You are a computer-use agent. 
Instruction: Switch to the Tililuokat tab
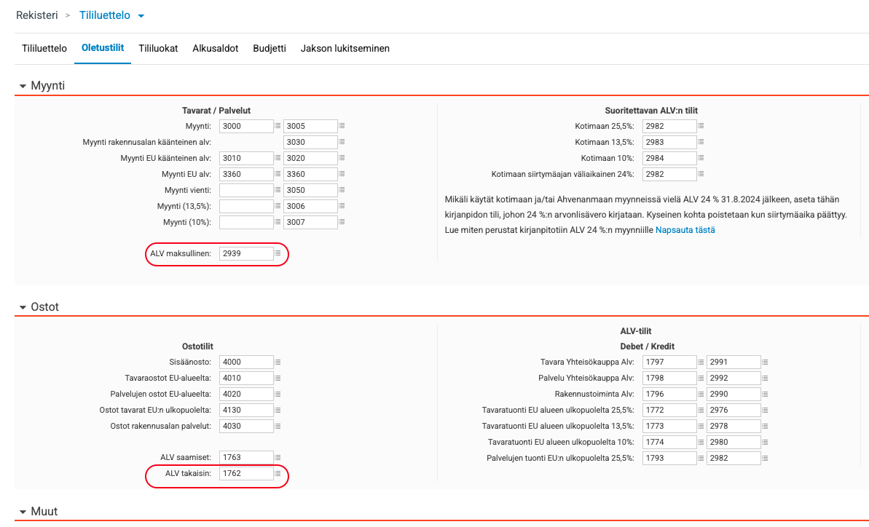pyautogui.click(x=158, y=48)
